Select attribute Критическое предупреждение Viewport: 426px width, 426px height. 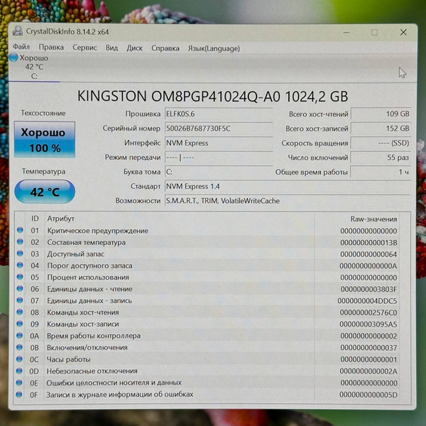coord(98,231)
